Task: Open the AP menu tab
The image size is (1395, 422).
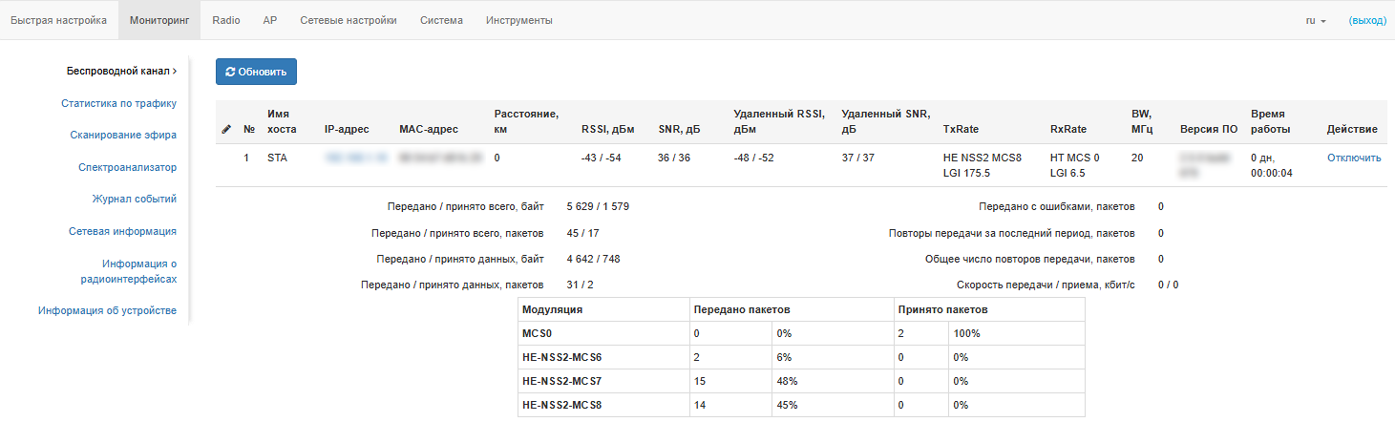Action: (270, 20)
